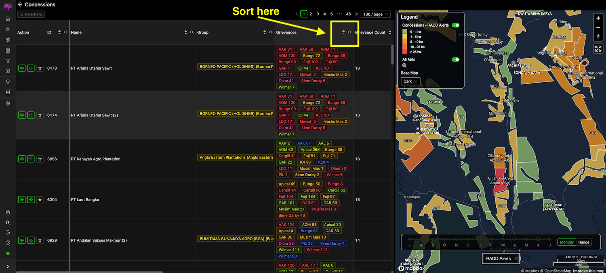Open the settings gear in the sidebar
The image size is (606, 273).
pyautogui.click(x=8, y=104)
